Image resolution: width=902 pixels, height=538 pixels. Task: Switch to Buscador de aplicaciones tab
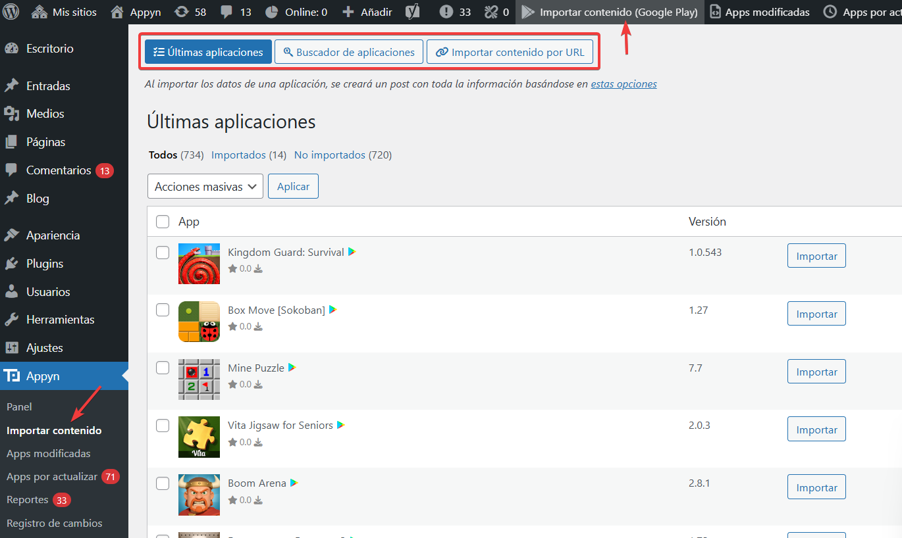point(348,53)
